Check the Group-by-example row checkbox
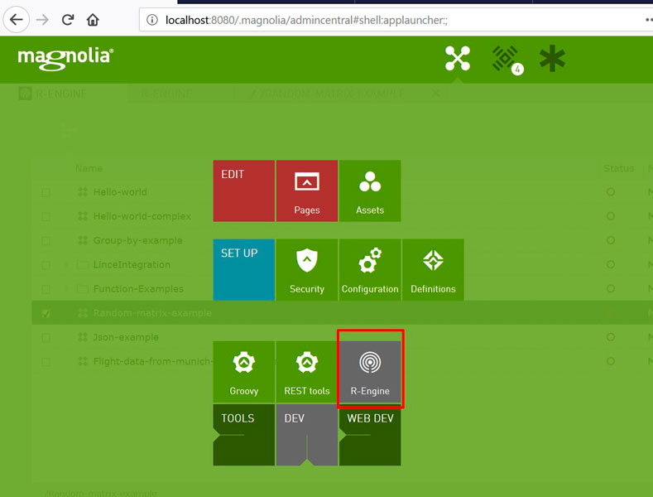The height and width of the screenshot is (497, 653). point(46,240)
